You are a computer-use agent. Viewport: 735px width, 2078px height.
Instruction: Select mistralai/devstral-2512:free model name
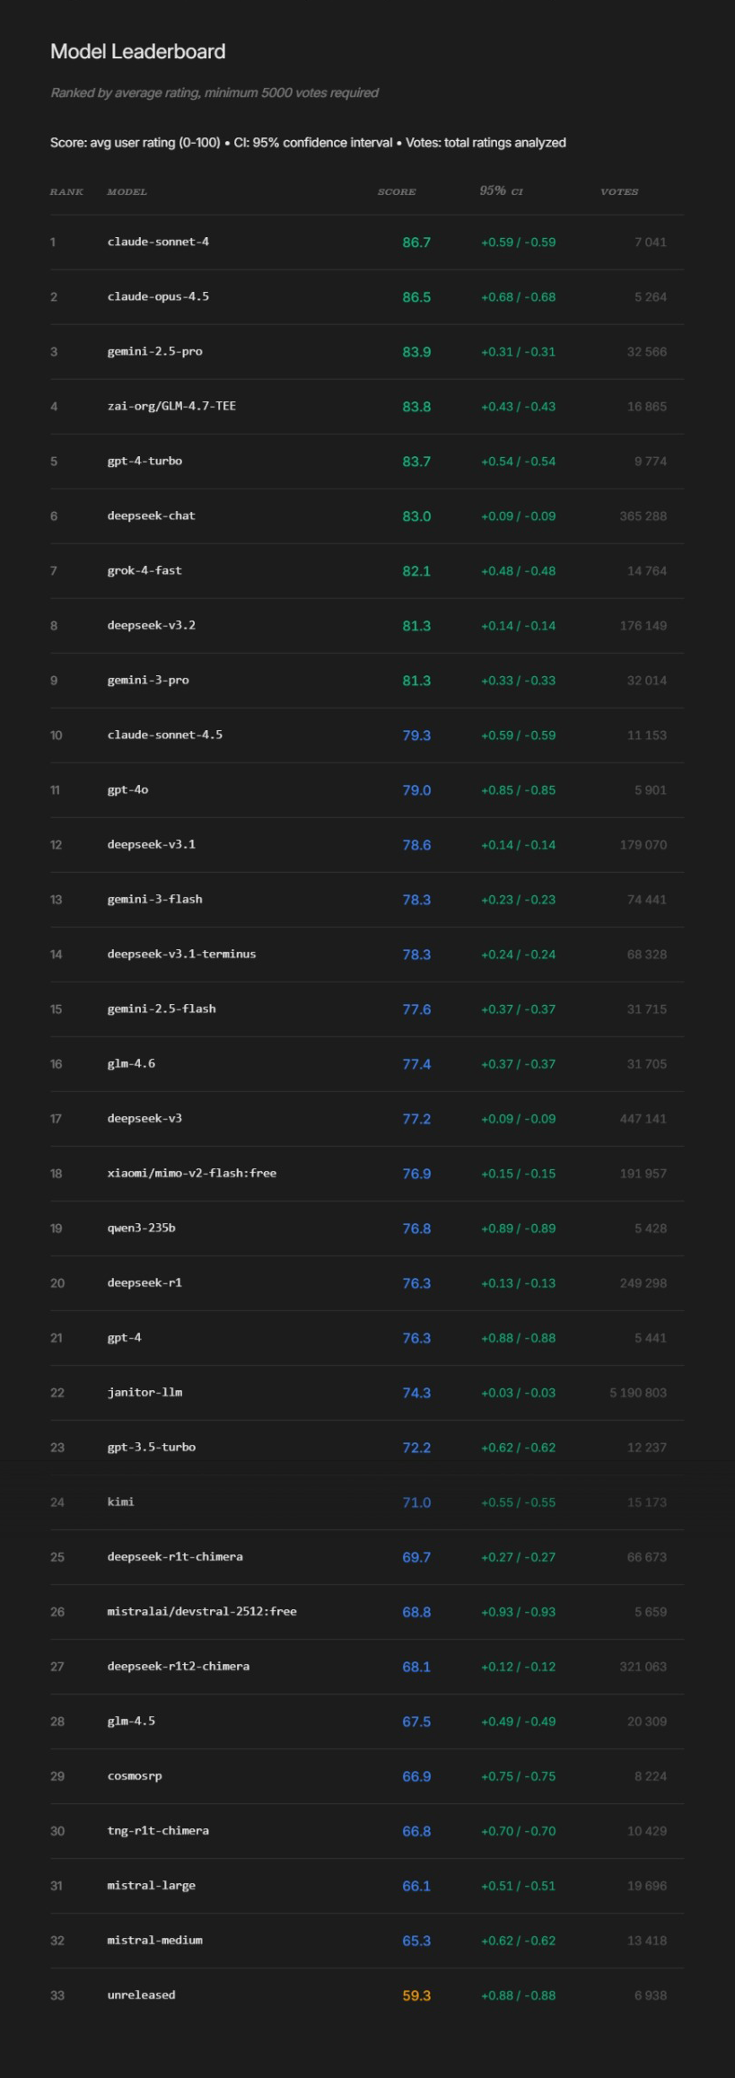pos(202,1611)
